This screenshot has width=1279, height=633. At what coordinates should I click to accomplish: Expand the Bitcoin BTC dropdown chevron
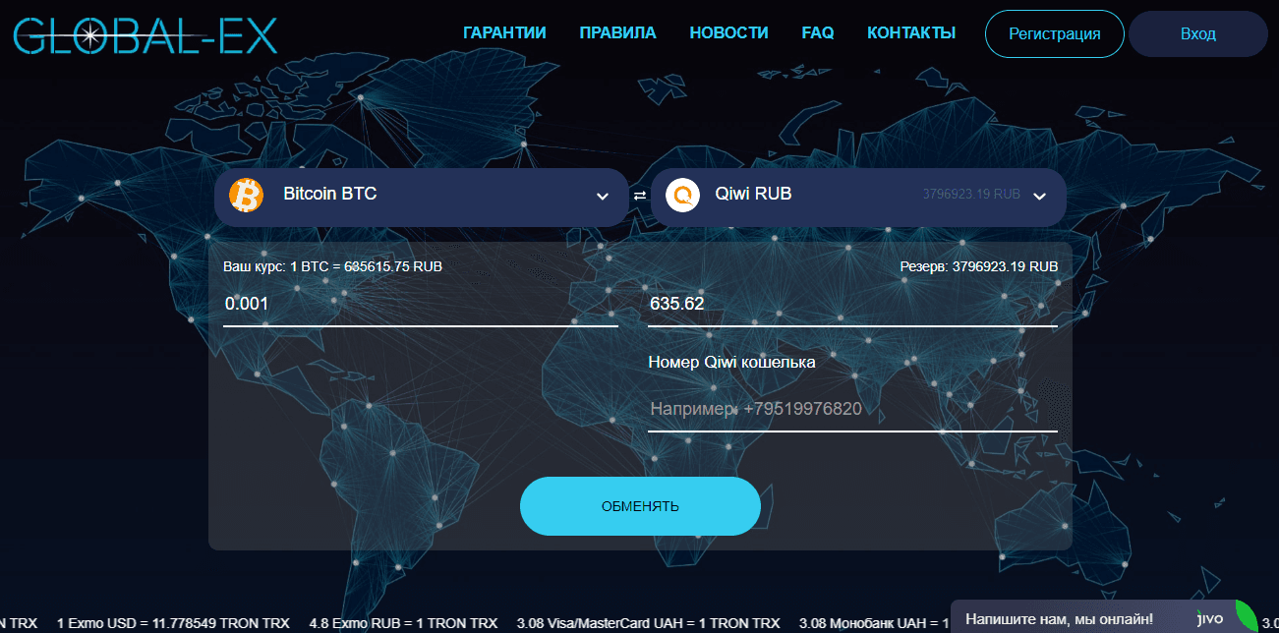coord(603,197)
